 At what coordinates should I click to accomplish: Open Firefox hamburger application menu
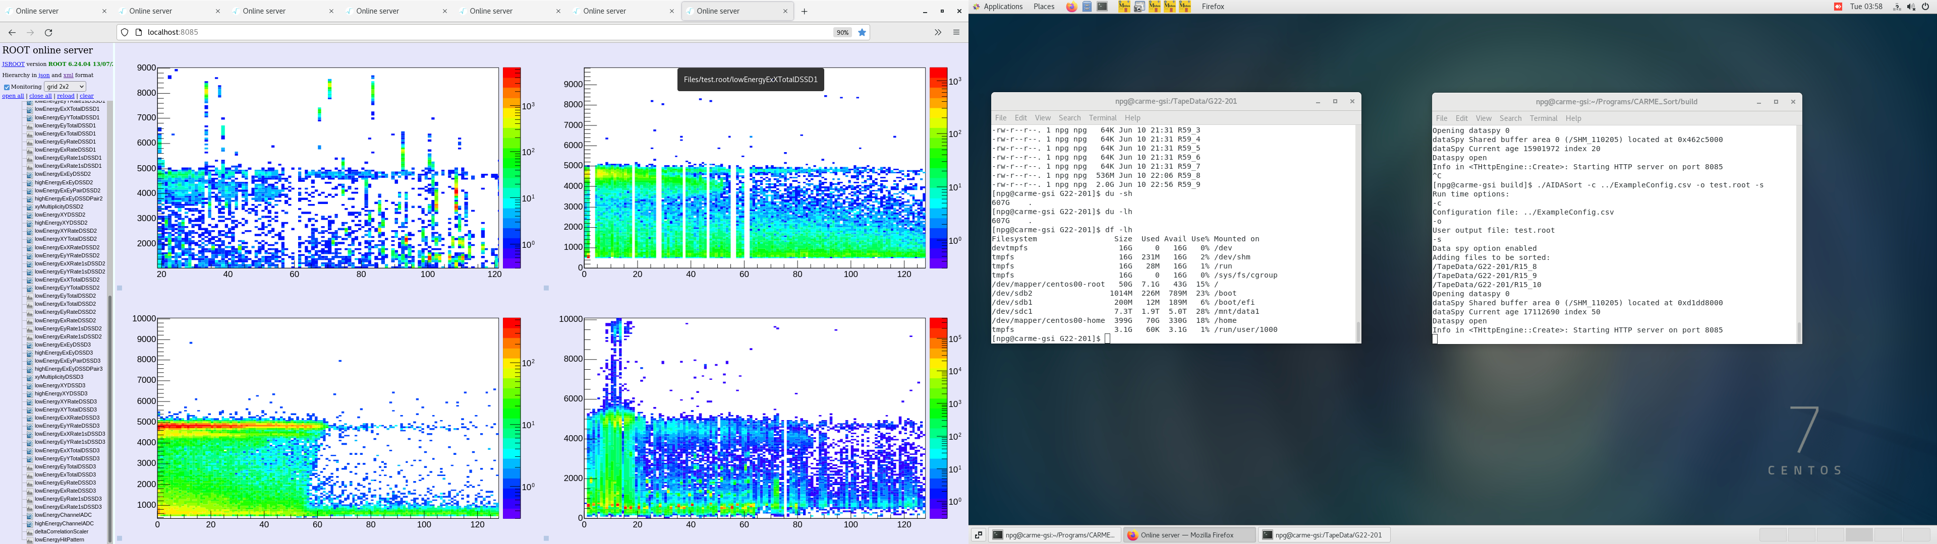[956, 32]
